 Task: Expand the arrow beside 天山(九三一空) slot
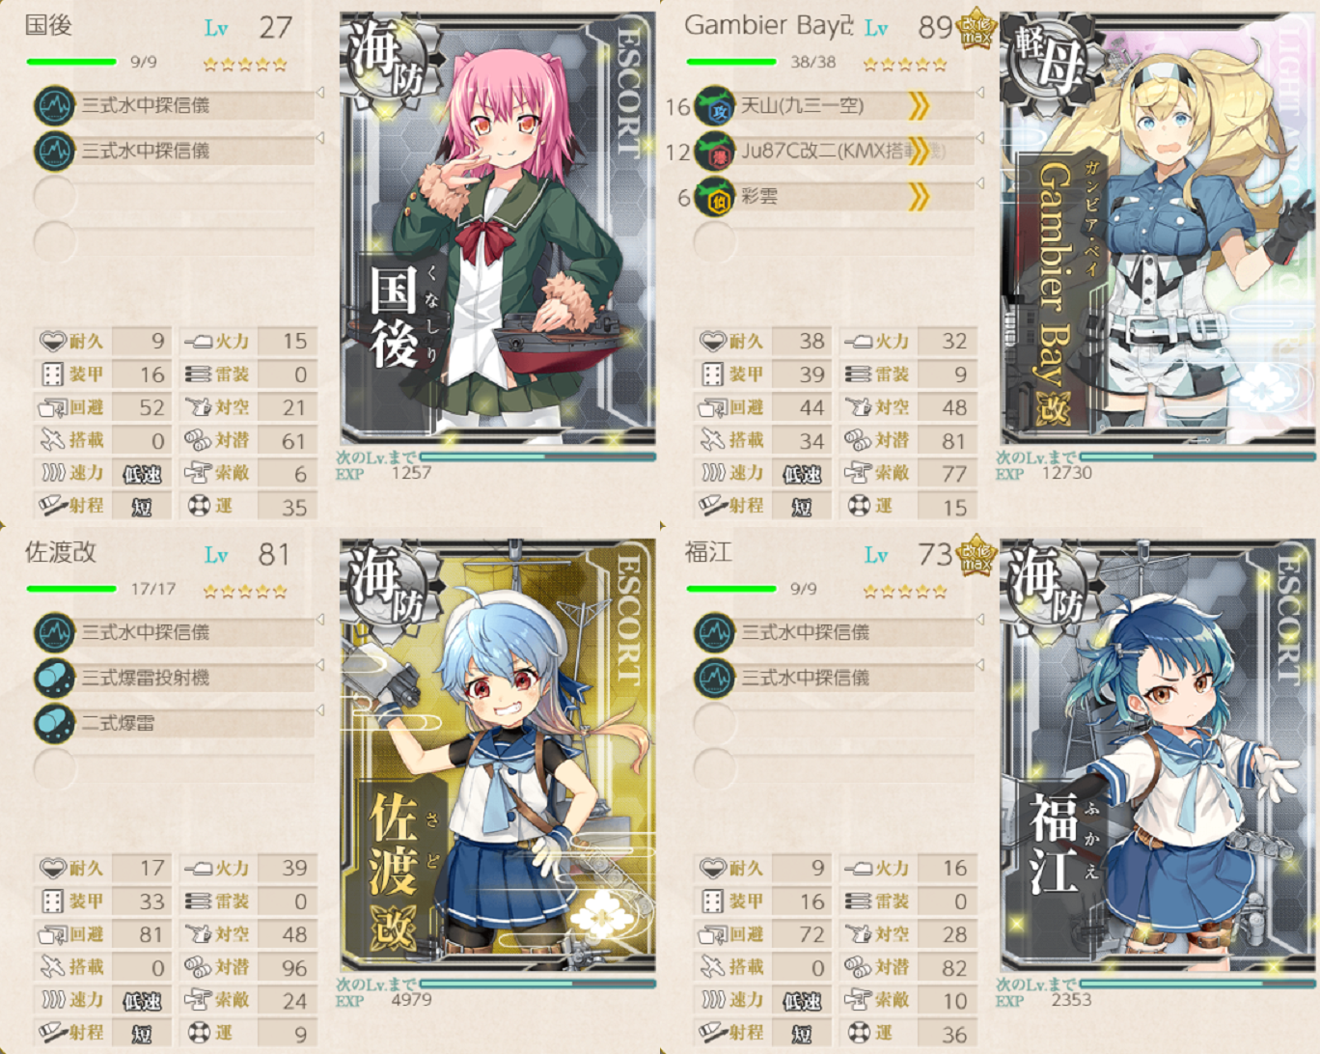[x=980, y=94]
